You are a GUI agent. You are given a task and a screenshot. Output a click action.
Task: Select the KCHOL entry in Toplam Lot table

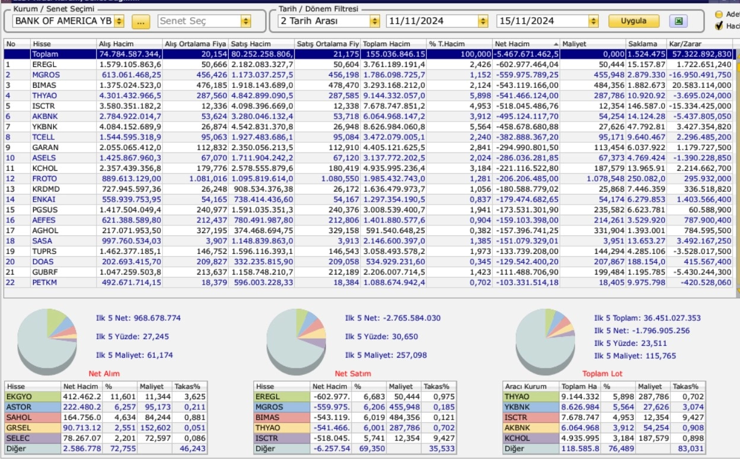coord(604,438)
